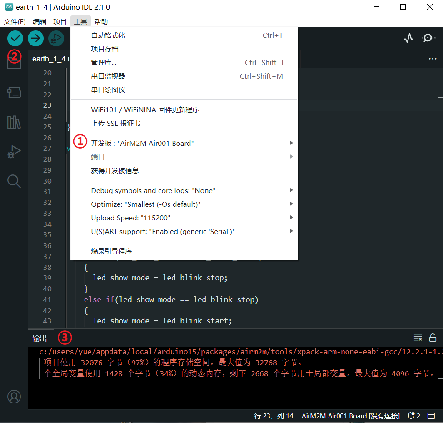Open Serial Monitor icon in top-right toolbar
The image size is (443, 423).
[x=428, y=38]
